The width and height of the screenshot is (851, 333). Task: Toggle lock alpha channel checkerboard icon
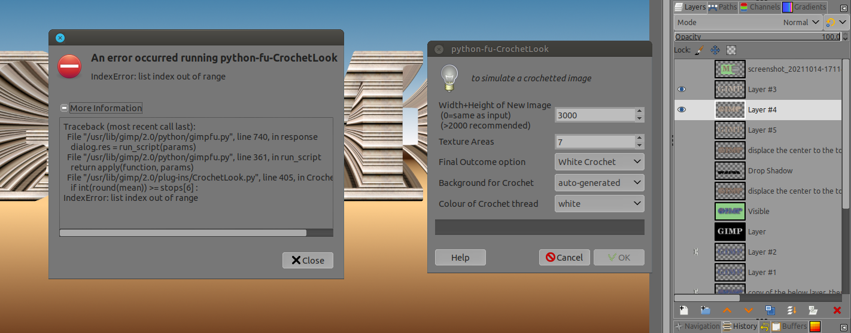click(731, 50)
